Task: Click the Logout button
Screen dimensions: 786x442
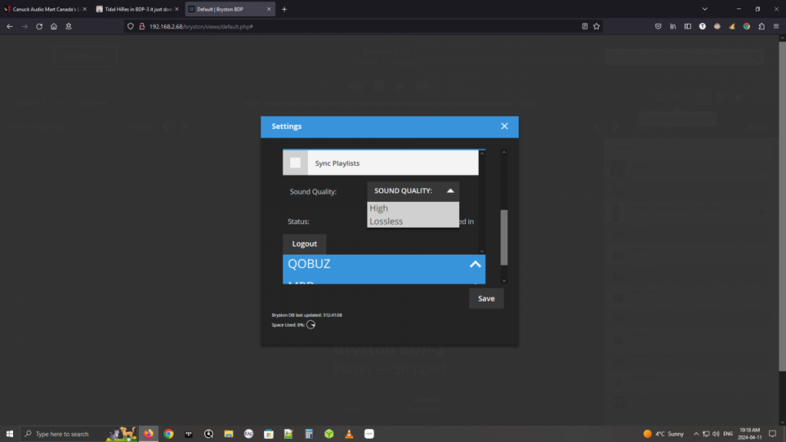Action: click(304, 243)
